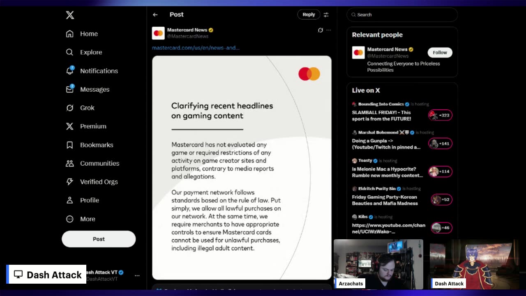Open the YouTube channel link in Kibs' space

click(388, 228)
